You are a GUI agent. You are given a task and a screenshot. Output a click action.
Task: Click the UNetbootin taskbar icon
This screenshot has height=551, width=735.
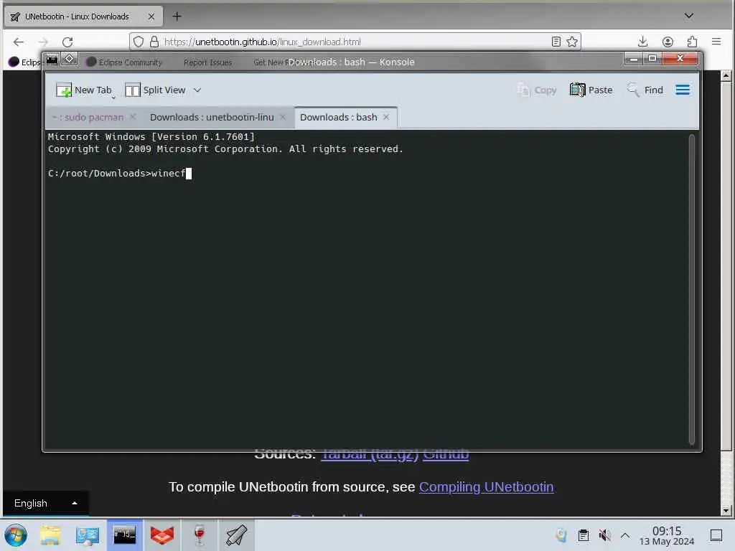coord(236,535)
